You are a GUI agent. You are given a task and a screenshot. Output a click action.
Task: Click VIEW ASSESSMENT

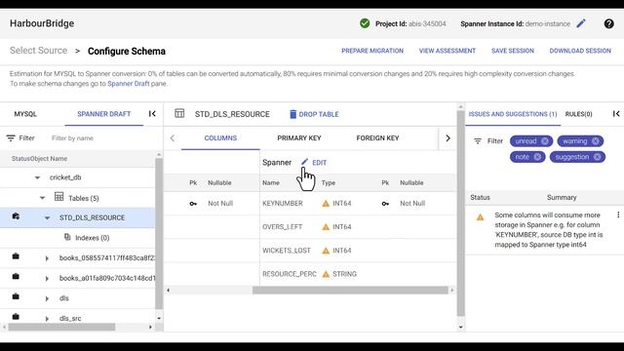pyautogui.click(x=448, y=51)
